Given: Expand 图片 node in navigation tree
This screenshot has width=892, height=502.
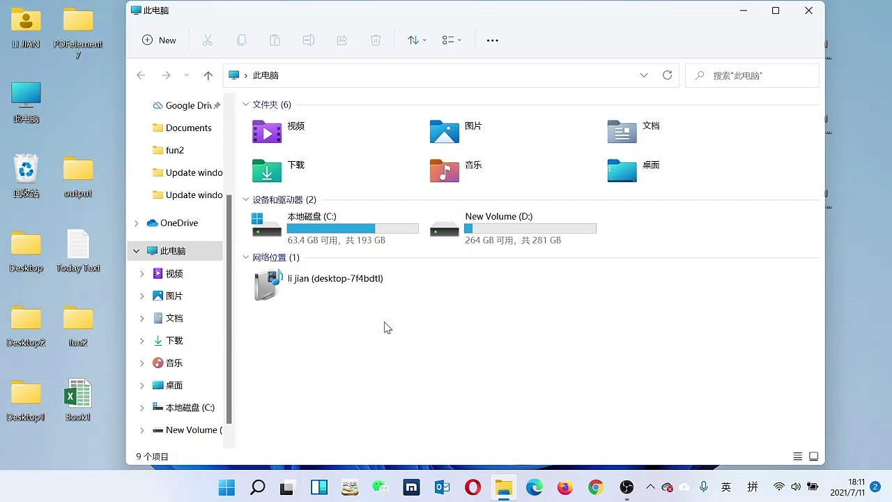Looking at the screenshot, I should (142, 296).
